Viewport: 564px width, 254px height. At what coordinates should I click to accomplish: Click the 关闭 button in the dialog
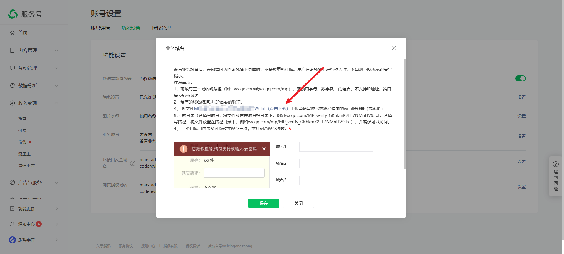click(298, 203)
